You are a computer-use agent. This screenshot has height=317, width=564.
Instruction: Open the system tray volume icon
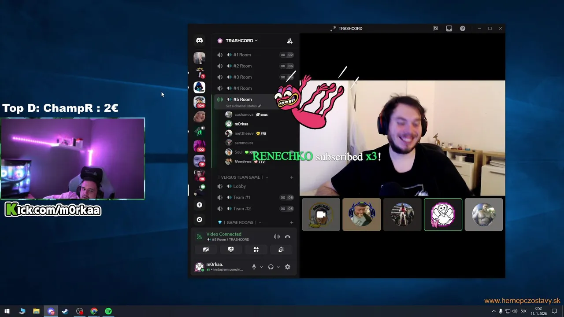515,311
